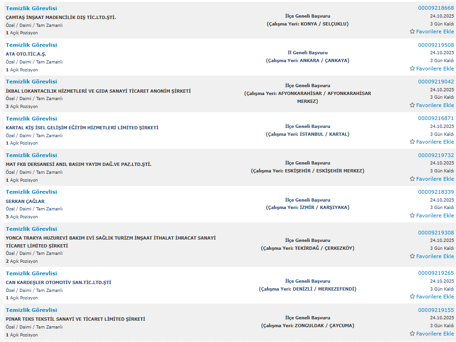Open job number 00009219508

[436, 45]
